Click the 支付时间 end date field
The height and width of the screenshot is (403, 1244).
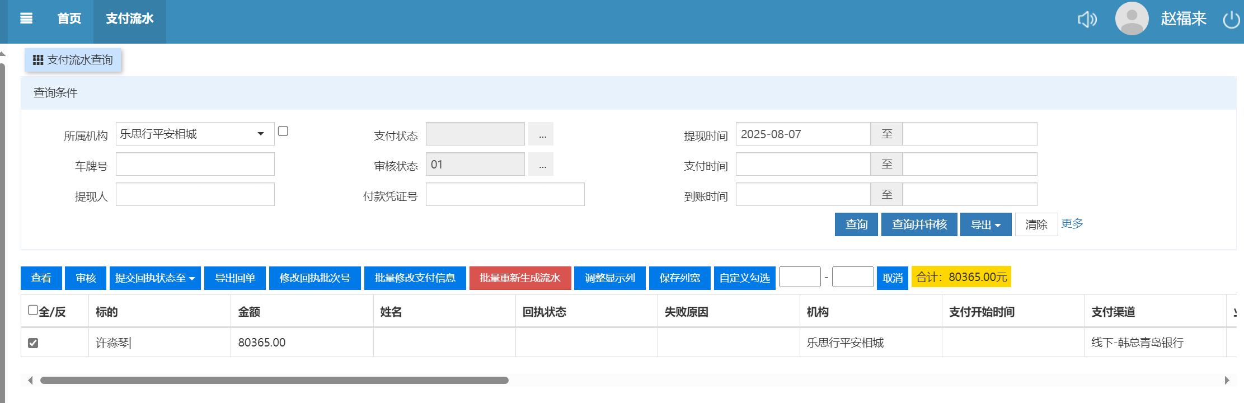(x=970, y=164)
